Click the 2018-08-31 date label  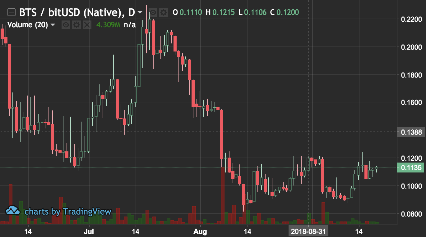pos(308,231)
